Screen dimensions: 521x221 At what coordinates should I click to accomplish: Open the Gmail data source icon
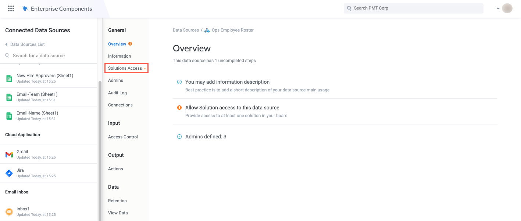[9, 154]
